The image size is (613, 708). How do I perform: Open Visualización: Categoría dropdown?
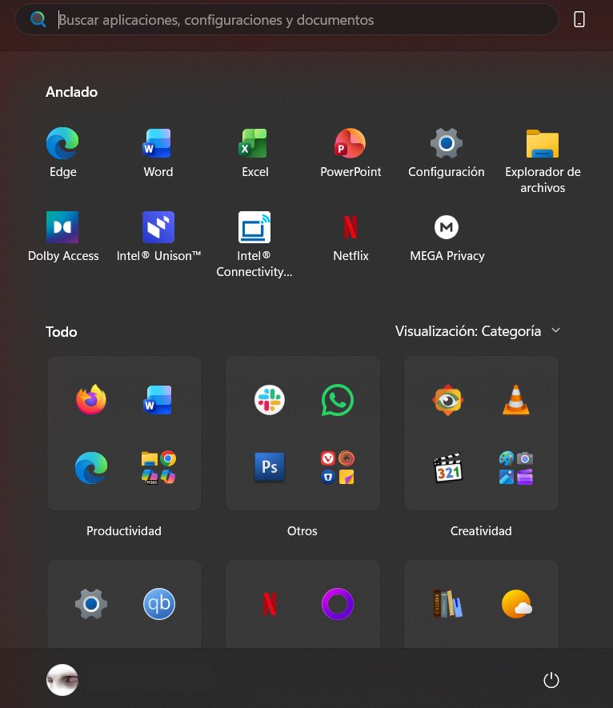[478, 331]
